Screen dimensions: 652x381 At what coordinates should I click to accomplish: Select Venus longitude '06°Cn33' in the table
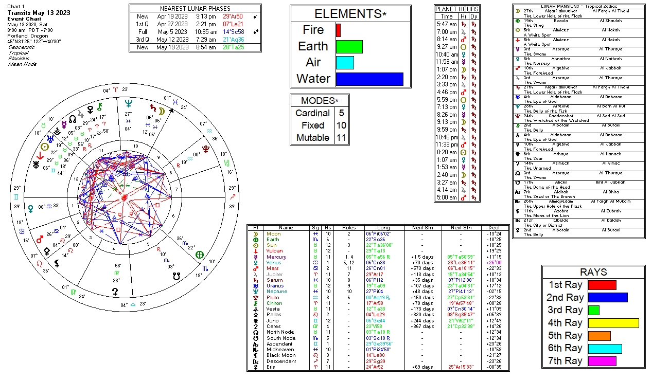[376, 263]
